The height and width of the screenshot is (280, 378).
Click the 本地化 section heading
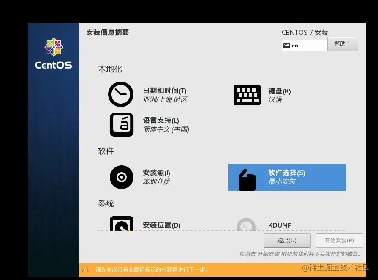pos(110,69)
